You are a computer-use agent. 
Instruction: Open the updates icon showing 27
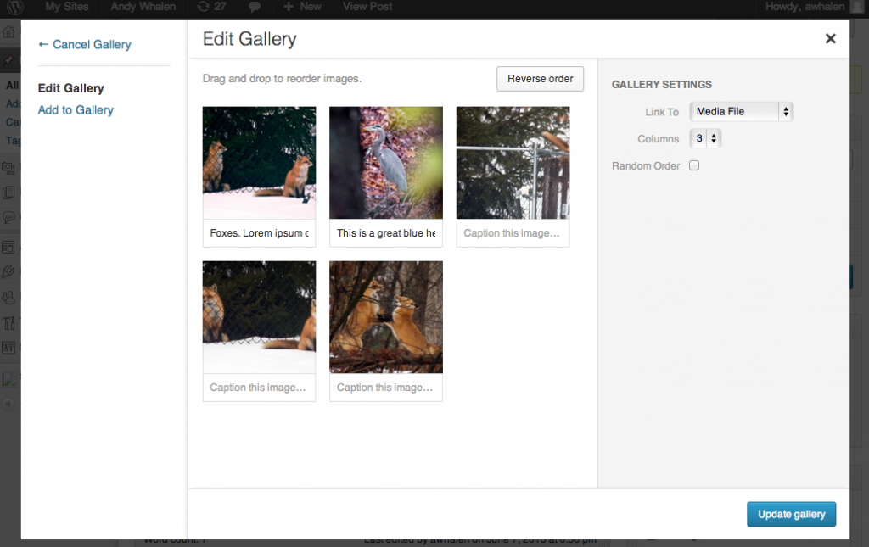[x=210, y=8]
